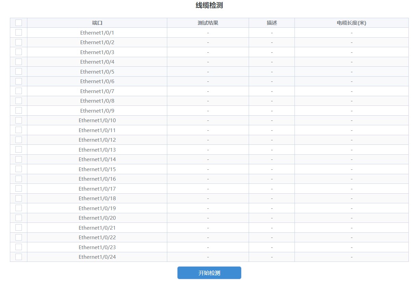418x281 pixels.
Task: Click the 线缆检测 page title
Action: click(209, 5)
